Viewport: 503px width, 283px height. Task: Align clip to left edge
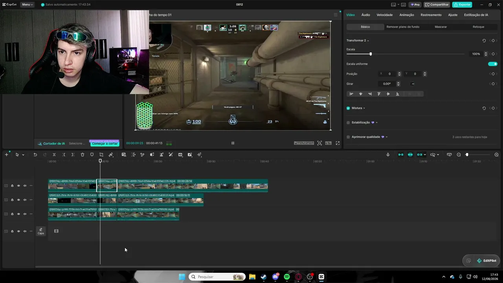[x=351, y=94]
